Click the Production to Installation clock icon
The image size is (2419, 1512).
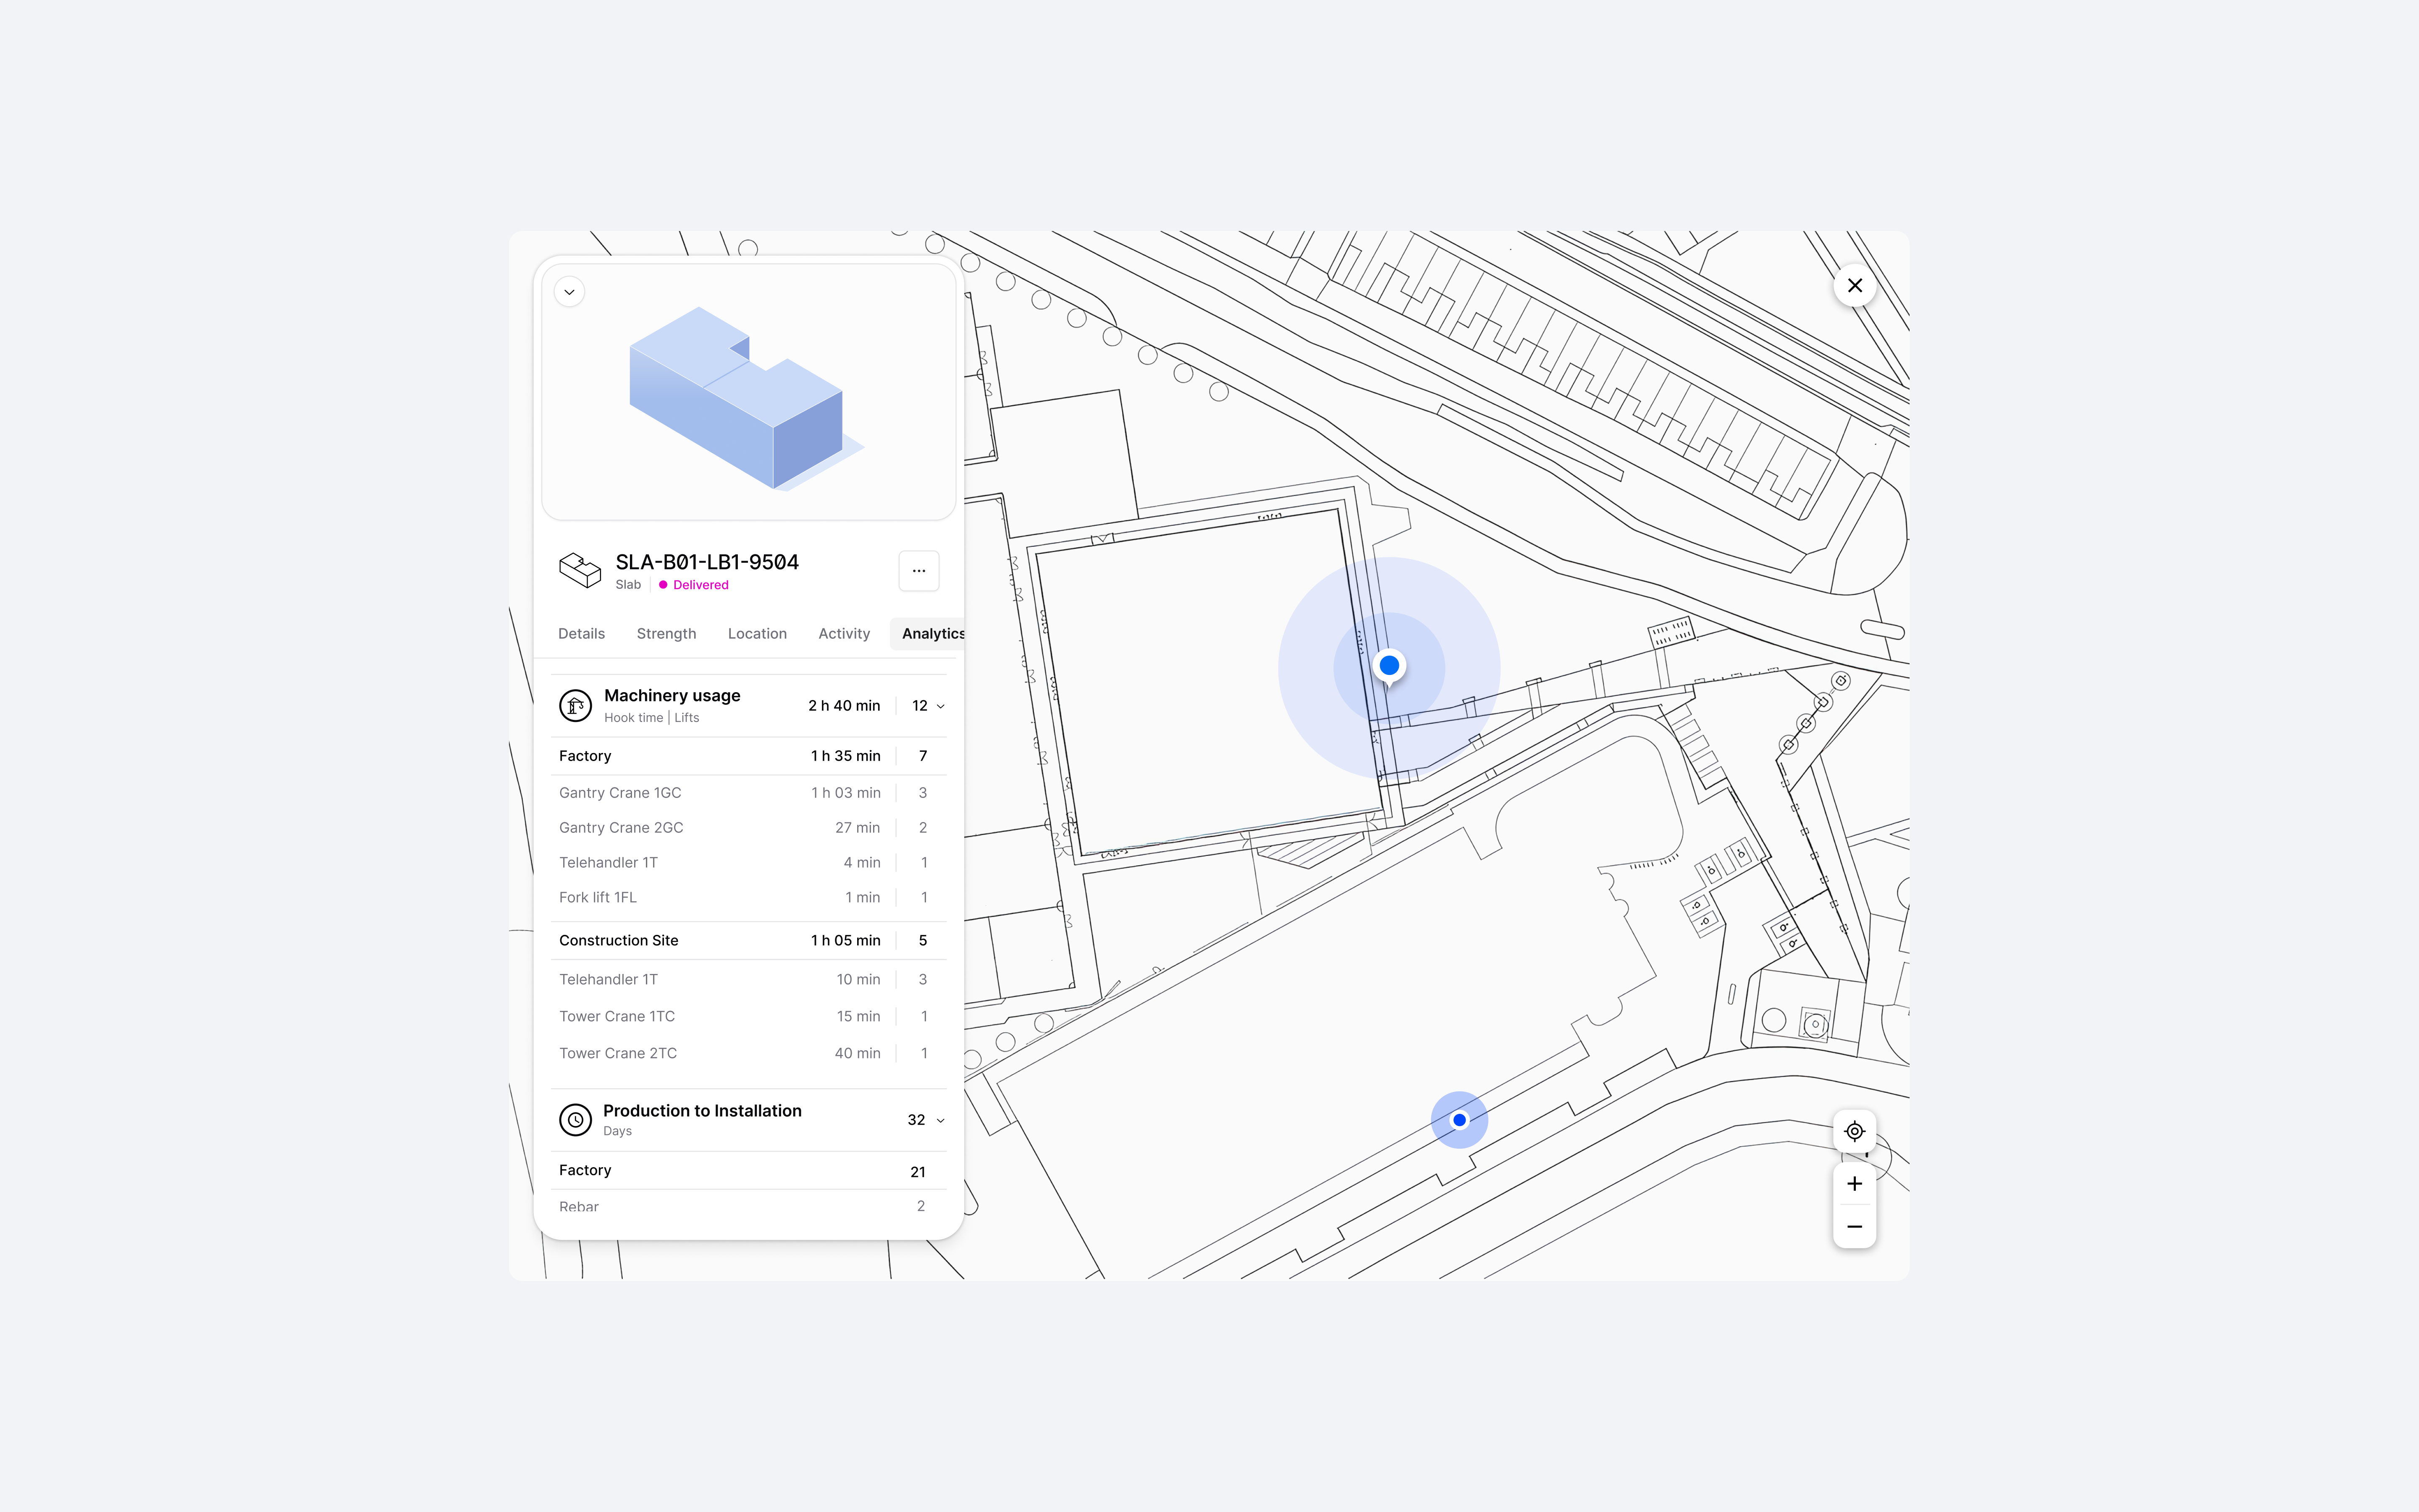pyautogui.click(x=575, y=1120)
